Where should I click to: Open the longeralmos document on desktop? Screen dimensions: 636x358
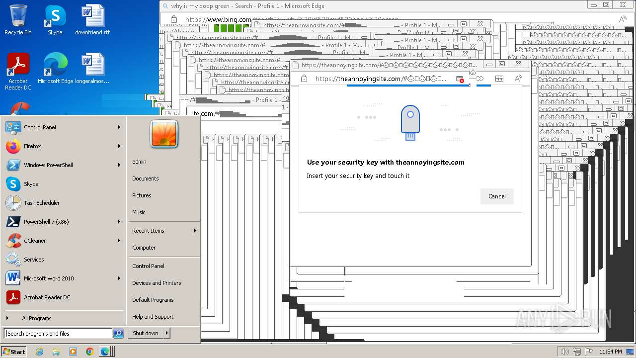coord(92,69)
